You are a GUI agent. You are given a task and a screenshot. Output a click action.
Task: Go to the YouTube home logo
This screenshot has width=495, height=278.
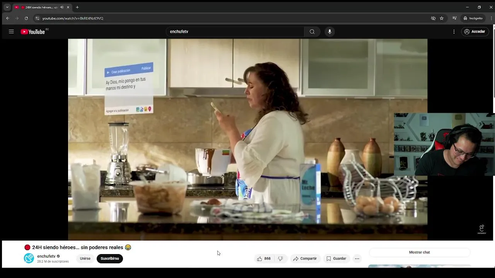click(33, 32)
